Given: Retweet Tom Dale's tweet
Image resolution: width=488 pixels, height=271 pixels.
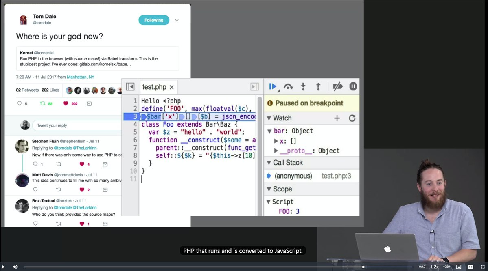Looking at the screenshot, I should 43,103.
